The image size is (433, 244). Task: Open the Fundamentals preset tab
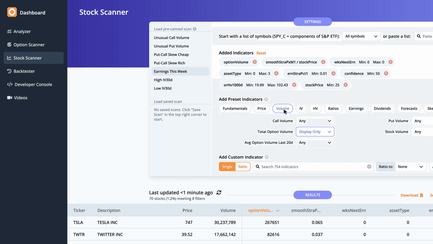tap(235, 108)
